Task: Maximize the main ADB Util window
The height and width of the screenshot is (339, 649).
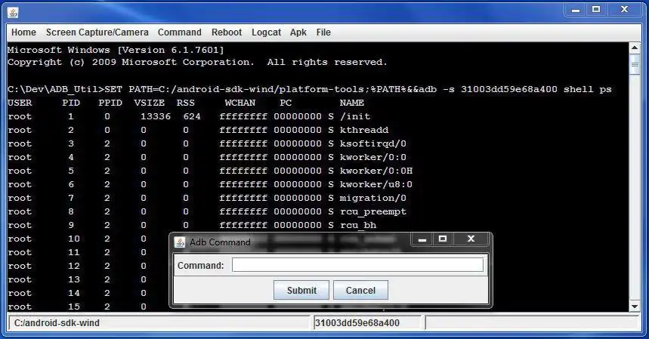Action: (596, 10)
